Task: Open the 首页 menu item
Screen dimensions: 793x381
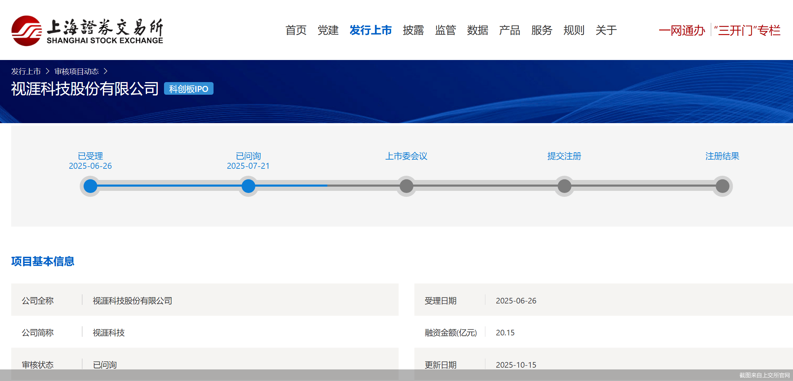Action: [x=296, y=30]
